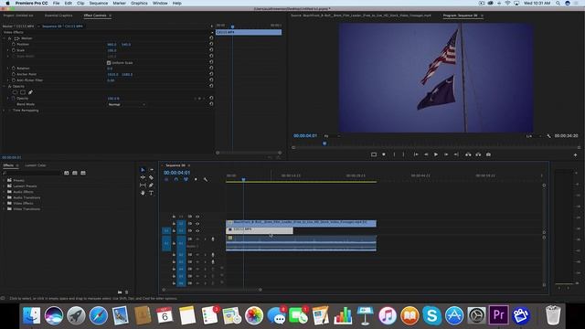Open the zoom level Fit dropdown
The height and width of the screenshot is (329, 585).
(x=332, y=136)
